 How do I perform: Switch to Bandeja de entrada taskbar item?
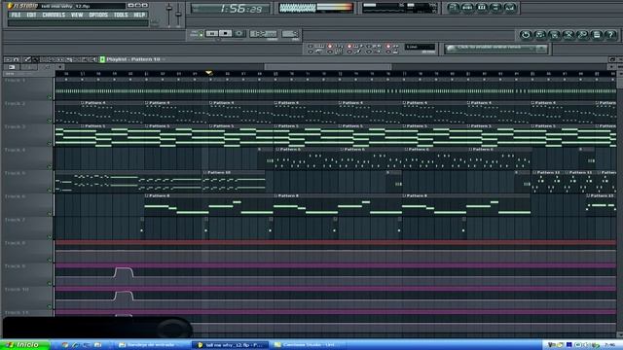click(x=150, y=345)
